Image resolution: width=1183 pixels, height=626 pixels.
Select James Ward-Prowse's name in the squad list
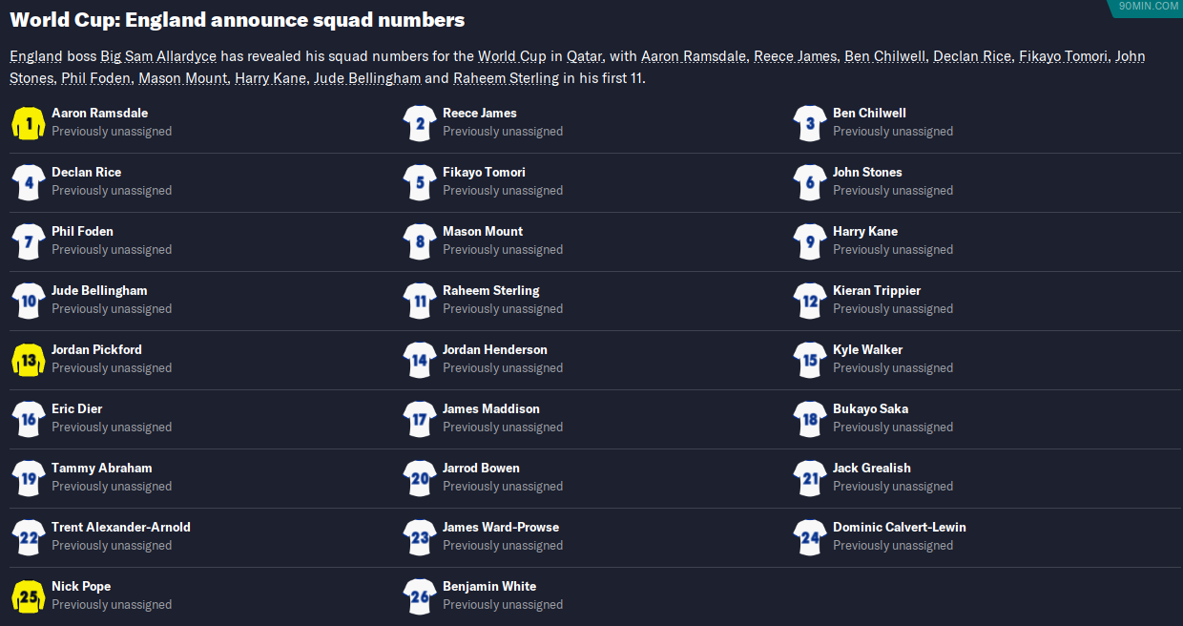point(501,527)
